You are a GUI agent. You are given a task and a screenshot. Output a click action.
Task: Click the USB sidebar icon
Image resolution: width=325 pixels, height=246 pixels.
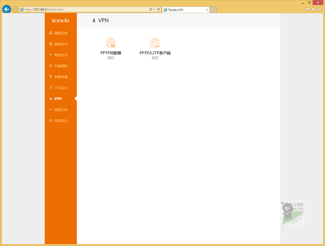tap(51, 87)
